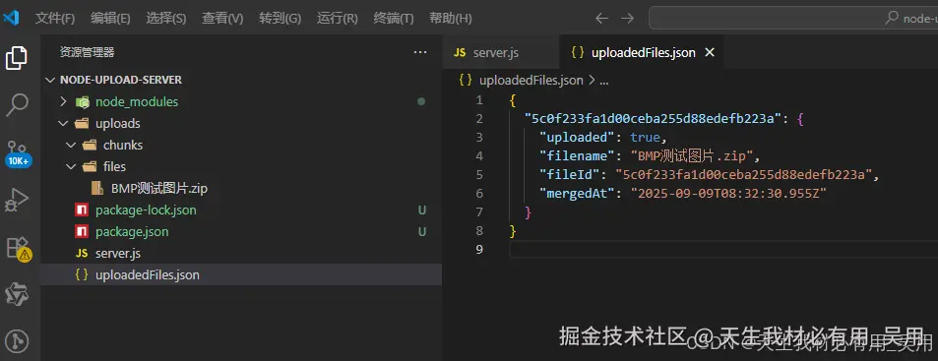
Task: Open the Selection menu 选择(S)
Action: click(165, 19)
